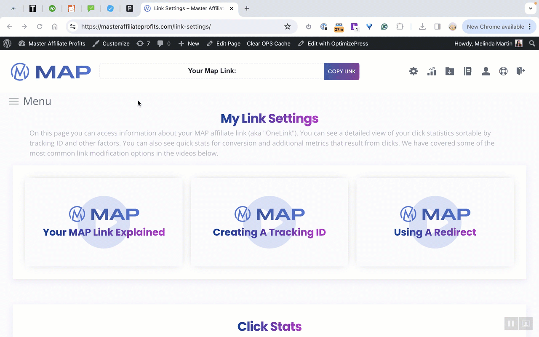539x337 pixels.
Task: Open settings via the gear icon
Action: point(414,72)
